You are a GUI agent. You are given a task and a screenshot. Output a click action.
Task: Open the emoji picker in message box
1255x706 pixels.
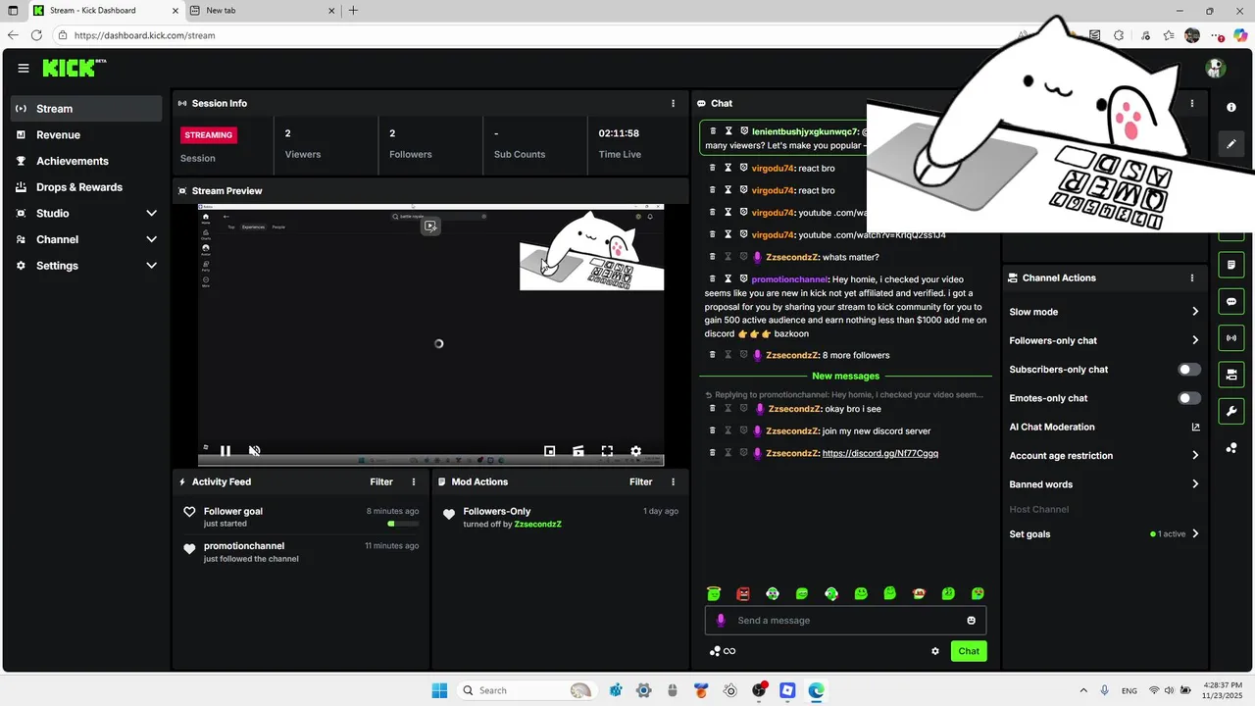[x=972, y=621]
